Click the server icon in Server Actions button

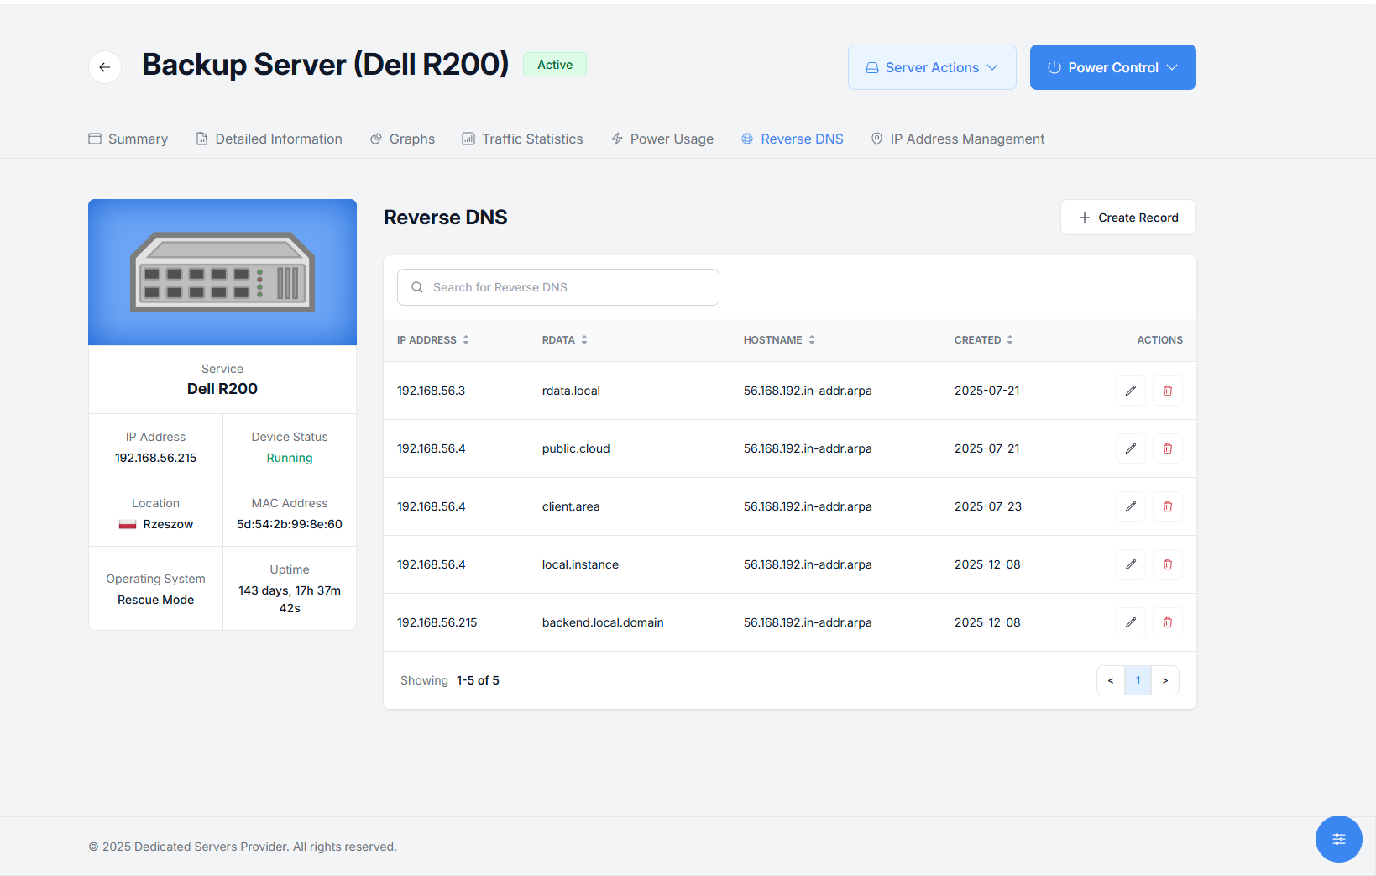pos(871,67)
